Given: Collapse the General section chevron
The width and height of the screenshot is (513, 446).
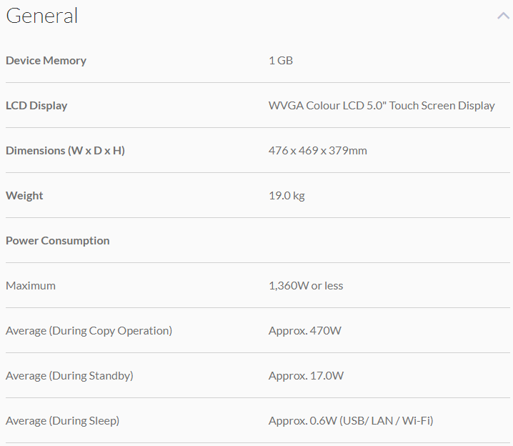Looking at the screenshot, I should click(503, 16).
